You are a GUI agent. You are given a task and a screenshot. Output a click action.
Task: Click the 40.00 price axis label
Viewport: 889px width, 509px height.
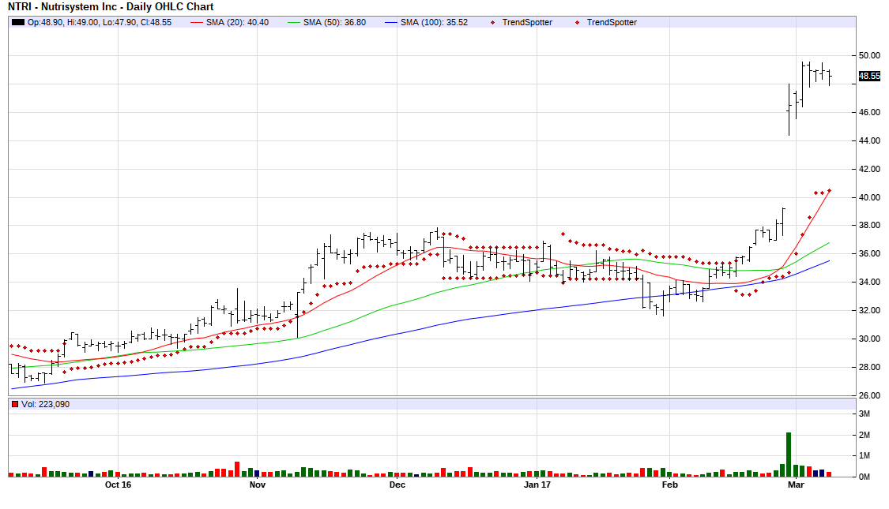click(x=869, y=197)
